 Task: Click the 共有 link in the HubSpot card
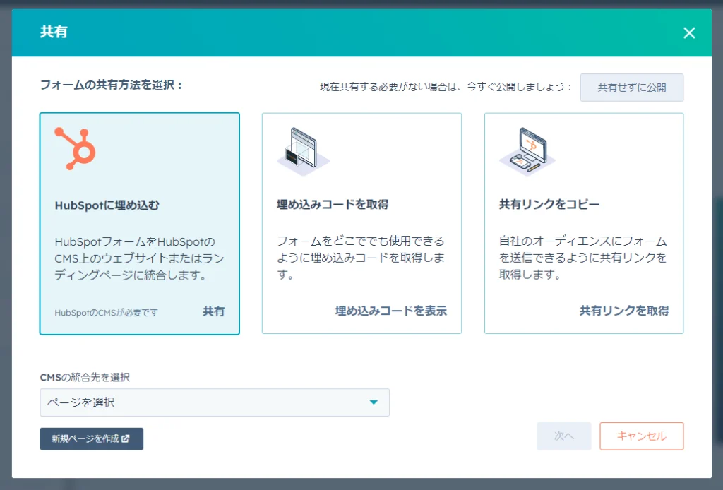213,311
